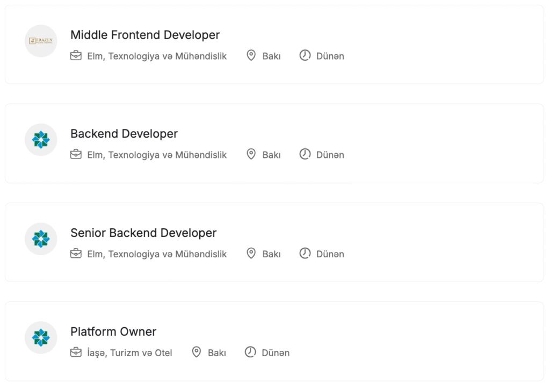
Task: Open the Senior Backend Developer job posting
Action: (143, 233)
